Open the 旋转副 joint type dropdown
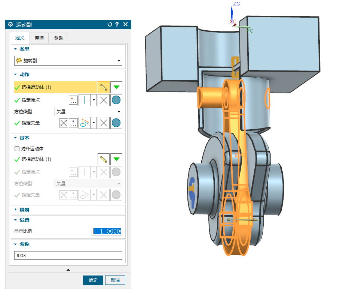Image resolution: width=355 pixels, height=301 pixels. (x=68, y=60)
